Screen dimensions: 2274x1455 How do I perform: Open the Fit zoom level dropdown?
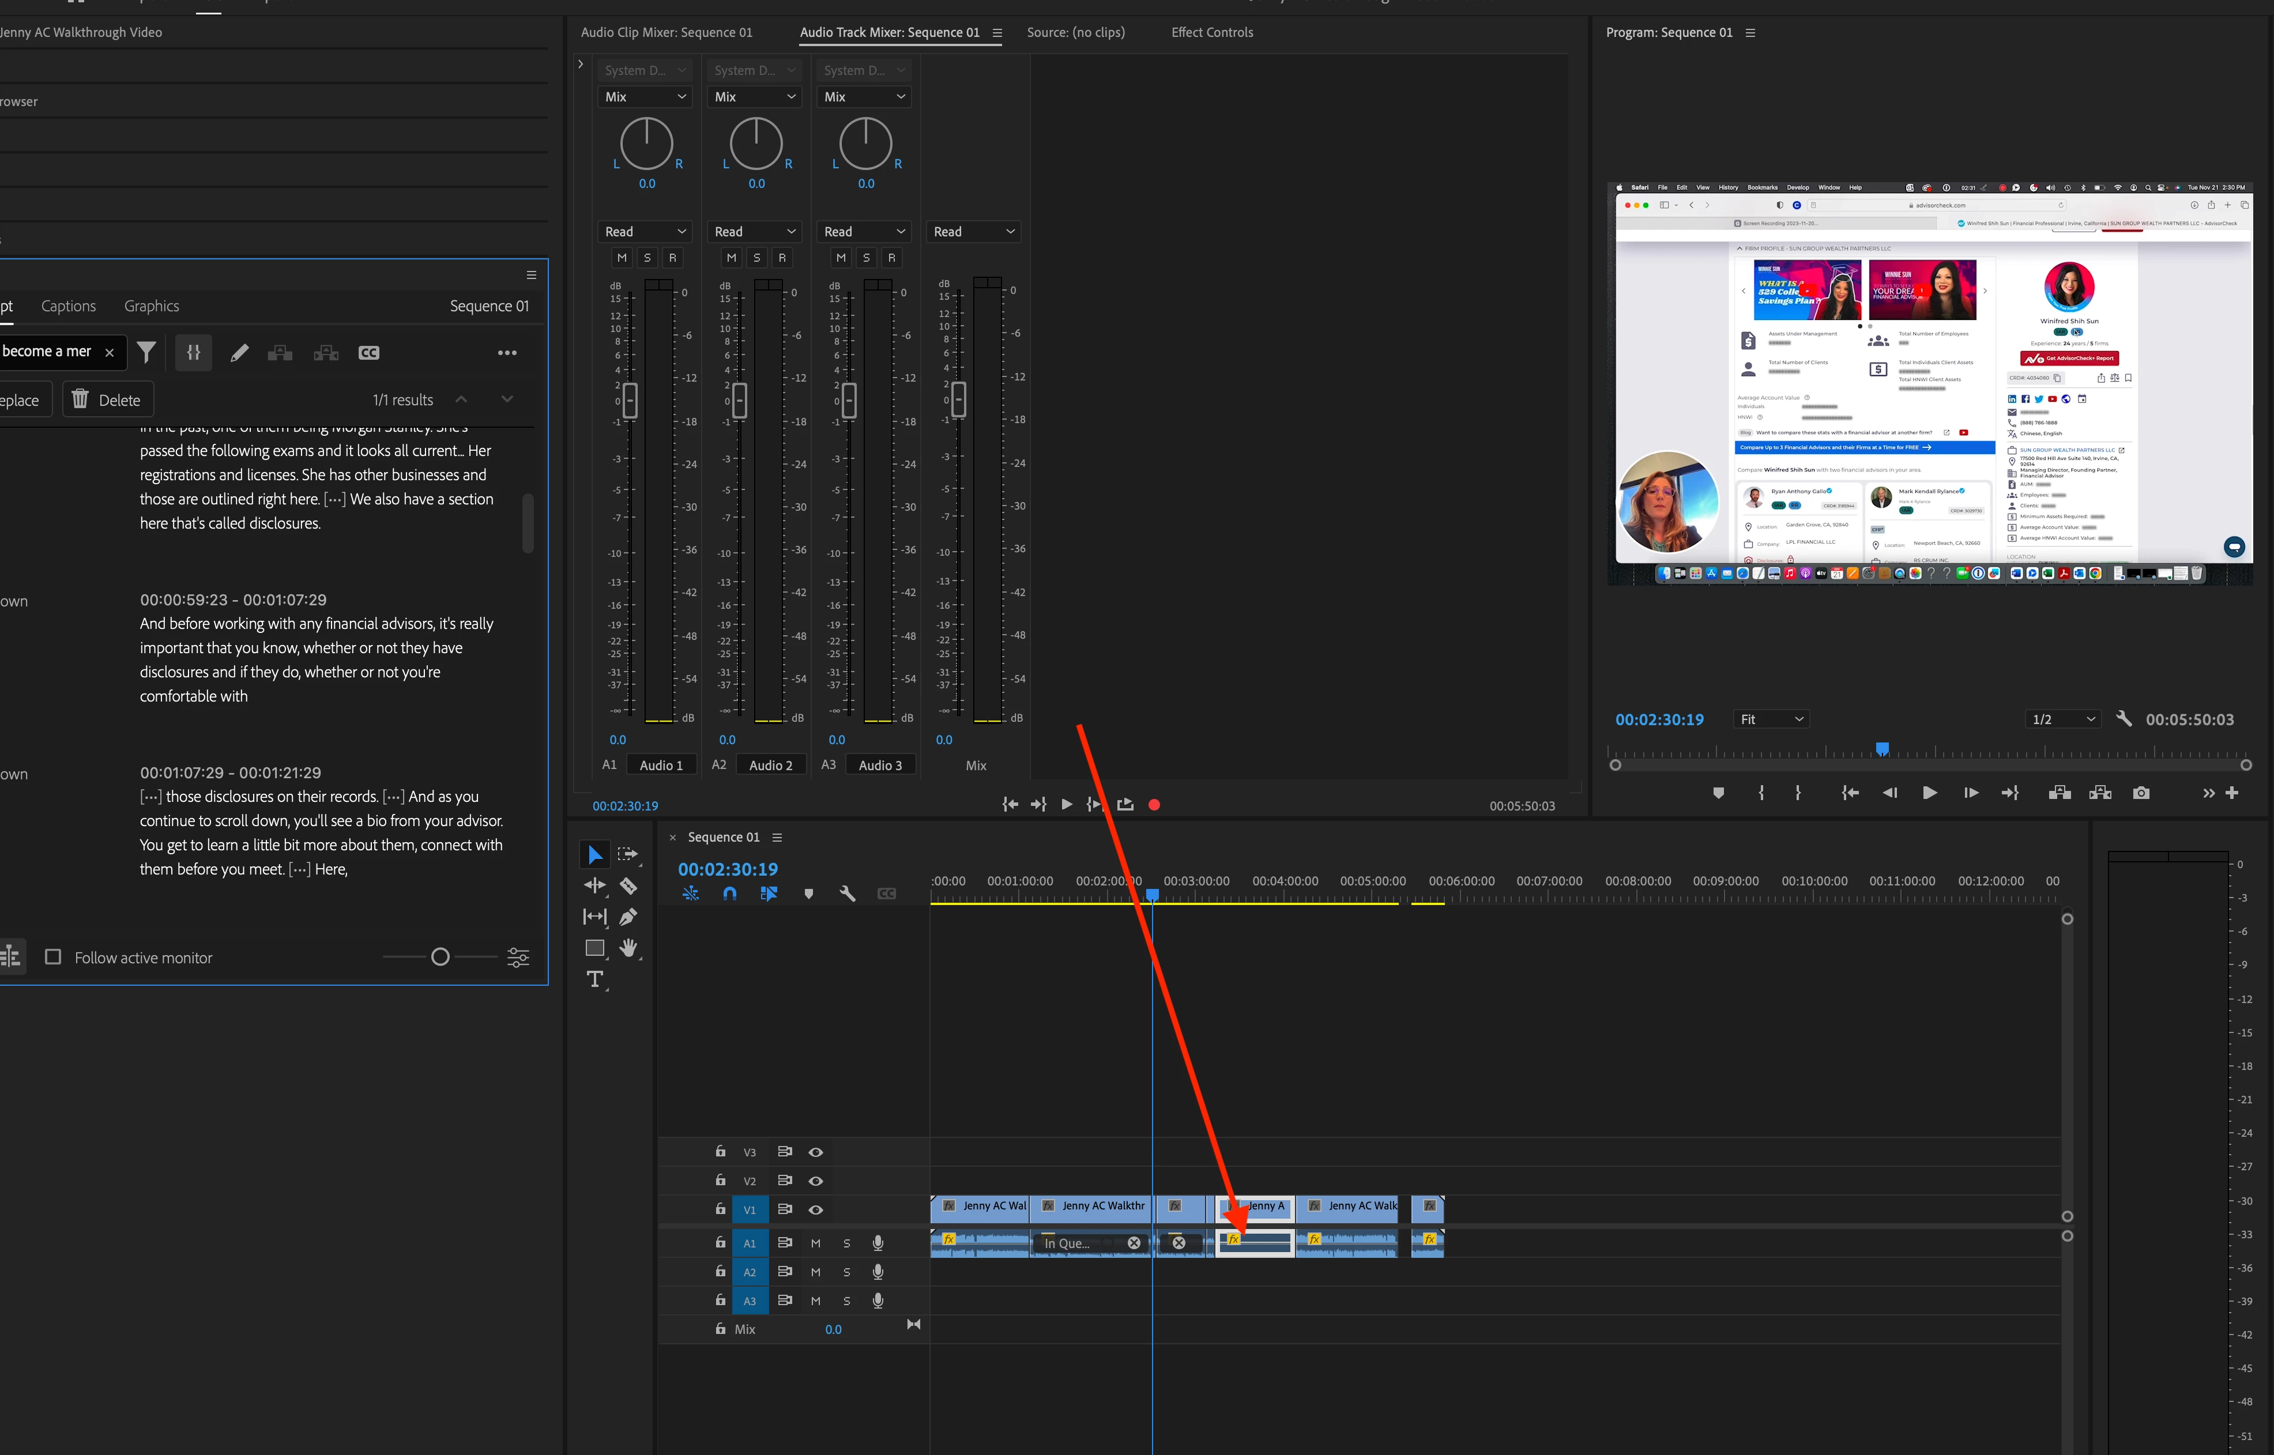click(x=1771, y=719)
